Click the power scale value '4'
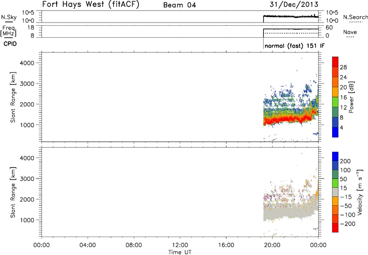 pyautogui.click(x=341, y=127)
